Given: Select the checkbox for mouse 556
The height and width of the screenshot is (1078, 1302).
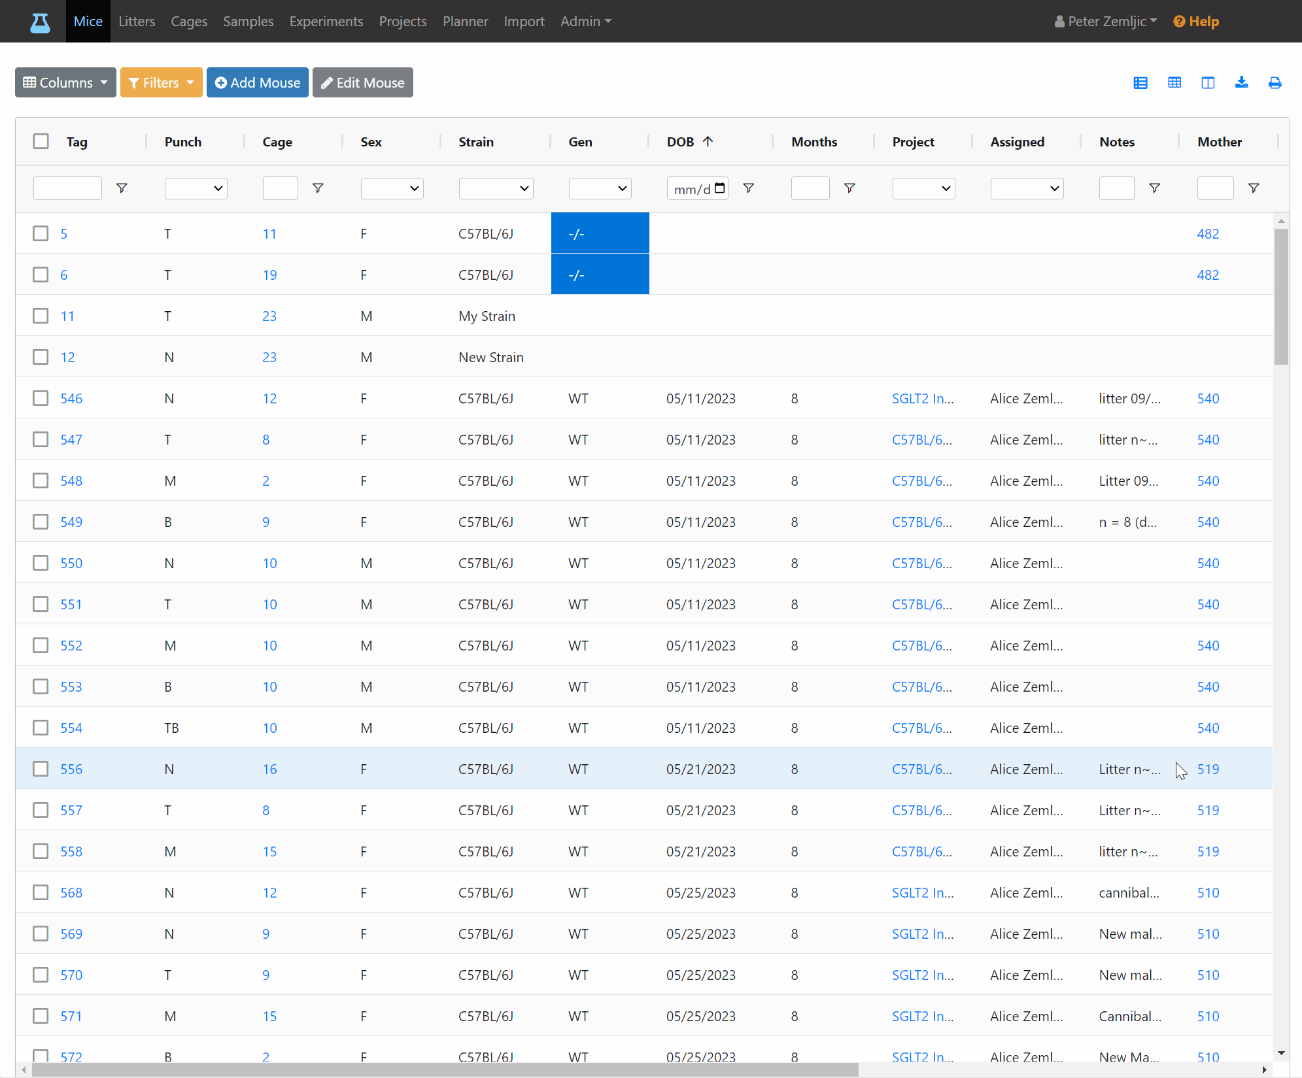Looking at the screenshot, I should tap(41, 769).
